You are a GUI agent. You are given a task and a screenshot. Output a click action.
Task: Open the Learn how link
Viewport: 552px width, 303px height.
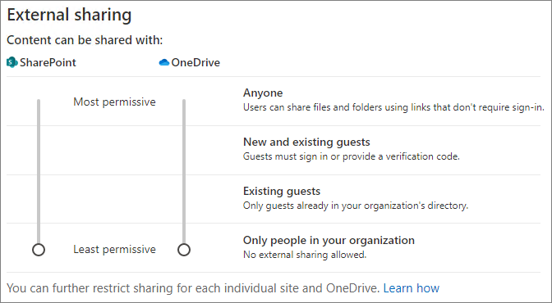pyautogui.click(x=412, y=288)
